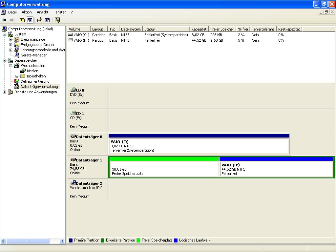Click the right arrow of the horizontal scrollbar
336x252 pixels.
[x=62, y=241]
